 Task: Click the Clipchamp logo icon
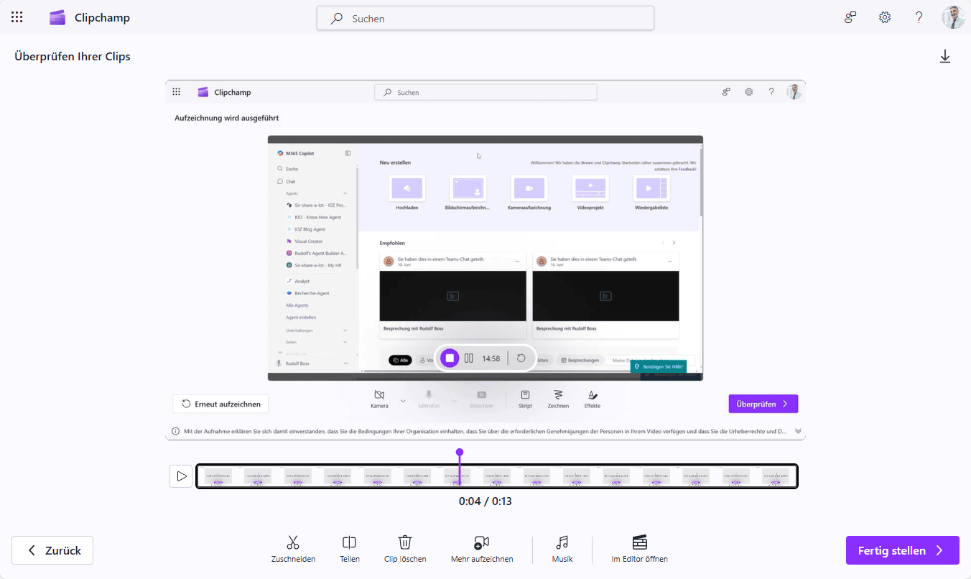pos(57,18)
